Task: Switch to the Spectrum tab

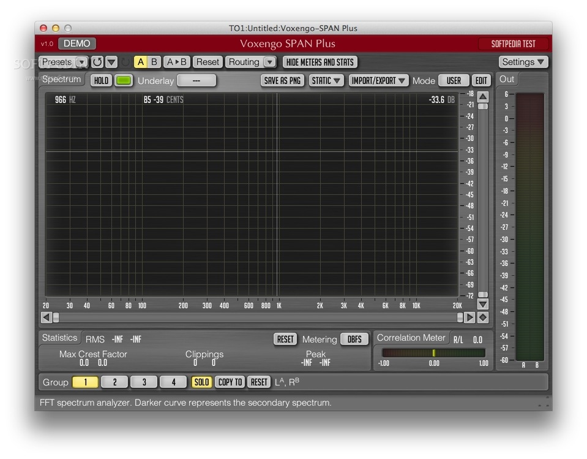Action: [62, 79]
